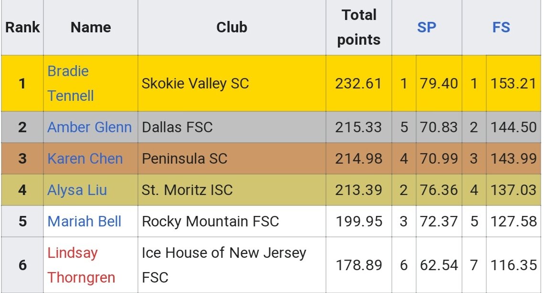Image resolution: width=544 pixels, height=293 pixels.
Task: Click the SP column header link
Action: point(427,27)
